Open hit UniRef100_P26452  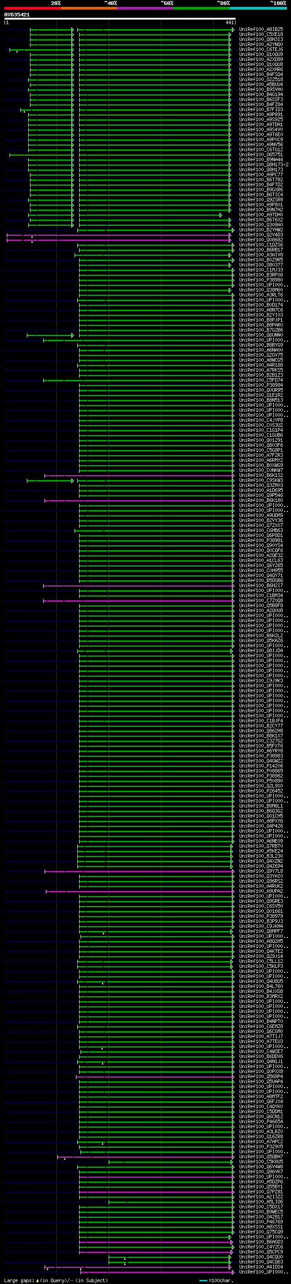(x=261, y=791)
